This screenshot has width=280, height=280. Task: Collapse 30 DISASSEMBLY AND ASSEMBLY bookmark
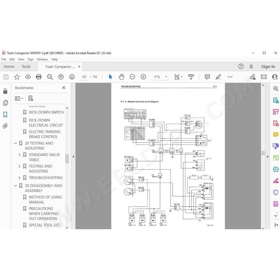click(x=16, y=186)
